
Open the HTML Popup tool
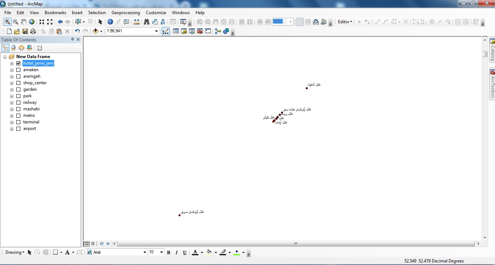point(126,22)
